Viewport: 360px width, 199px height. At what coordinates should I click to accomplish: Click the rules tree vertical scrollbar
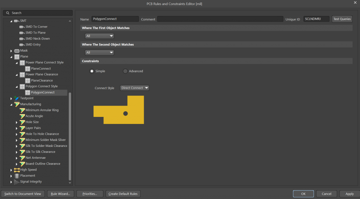[70, 136]
